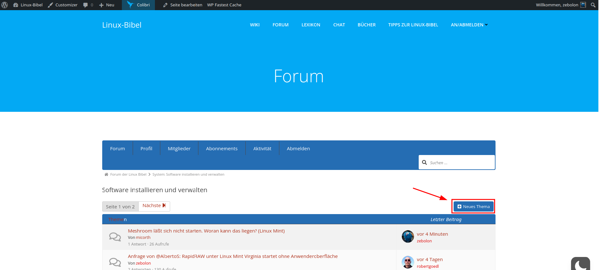
Task: Go to next page with Nächste
Action: pyautogui.click(x=154, y=206)
